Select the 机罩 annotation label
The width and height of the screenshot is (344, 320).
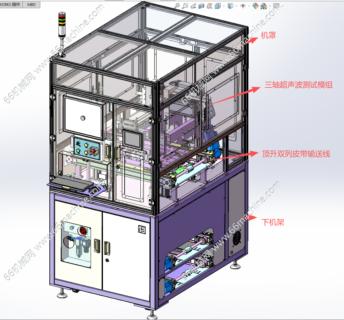pos(268,35)
